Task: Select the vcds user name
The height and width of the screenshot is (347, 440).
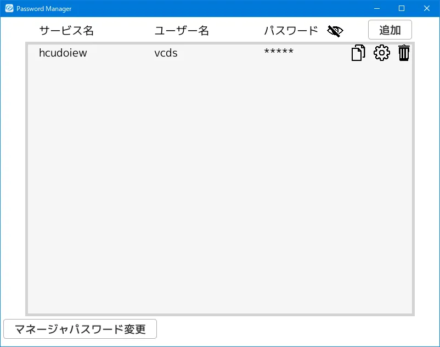Action: pyautogui.click(x=166, y=53)
